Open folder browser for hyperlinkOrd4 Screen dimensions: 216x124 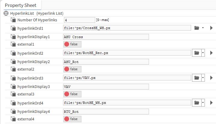(x=197, y=103)
